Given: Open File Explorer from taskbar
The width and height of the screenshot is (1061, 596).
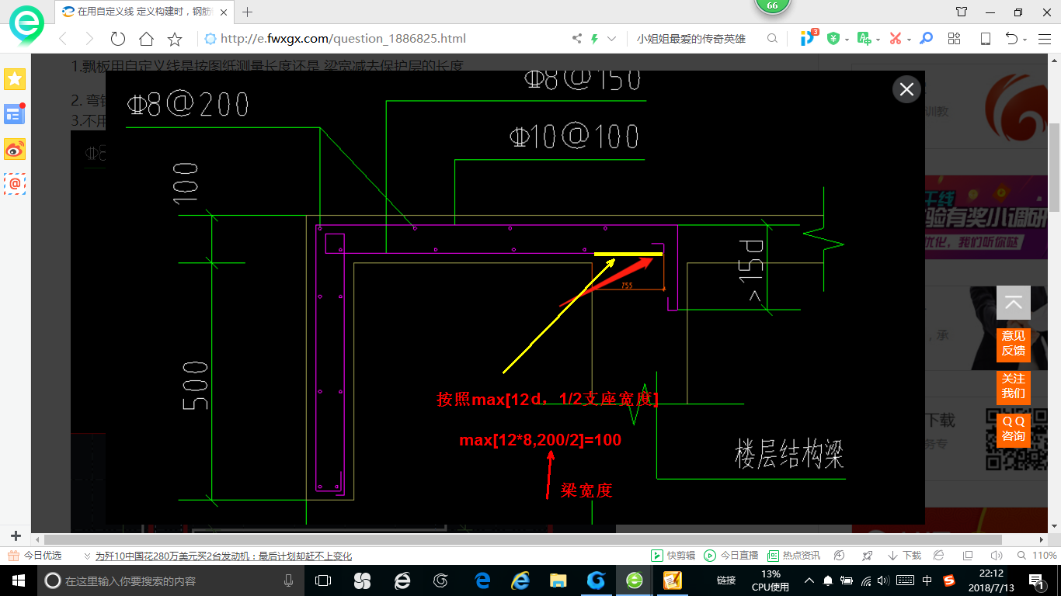Looking at the screenshot, I should (x=558, y=580).
